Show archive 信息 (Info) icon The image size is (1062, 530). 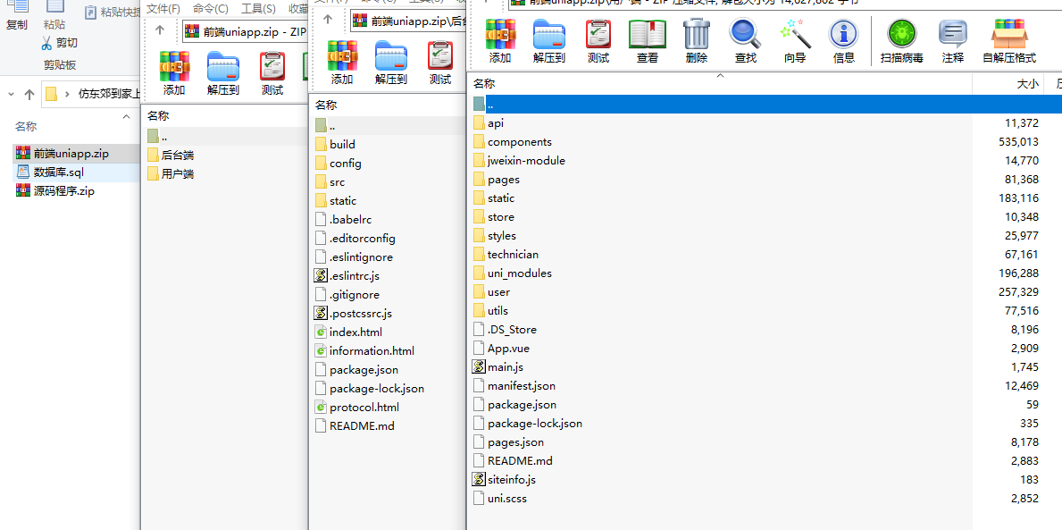(x=843, y=41)
